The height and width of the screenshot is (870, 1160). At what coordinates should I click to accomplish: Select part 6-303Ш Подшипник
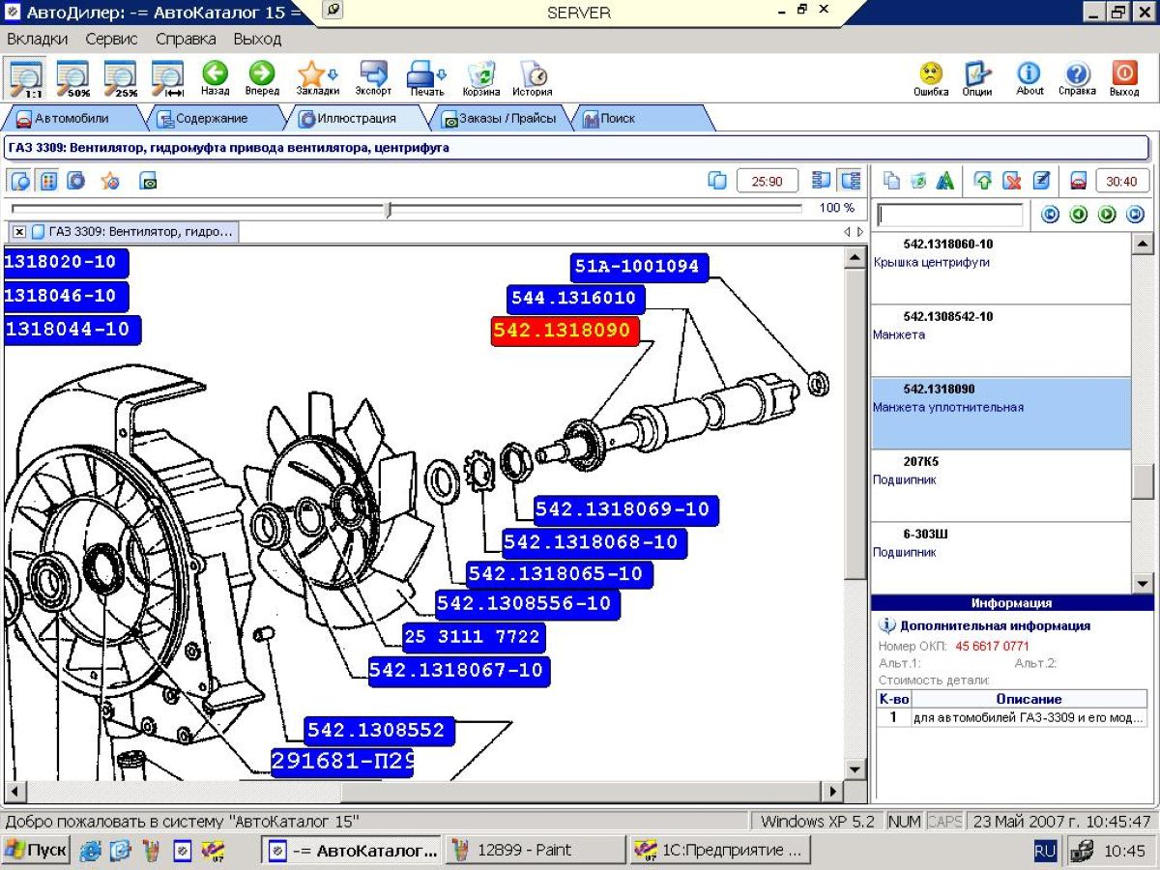(1000, 558)
